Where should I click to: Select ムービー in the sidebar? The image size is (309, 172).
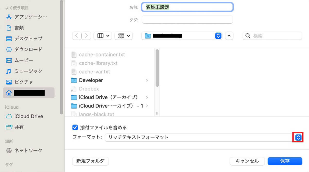pyautogui.click(x=20, y=60)
